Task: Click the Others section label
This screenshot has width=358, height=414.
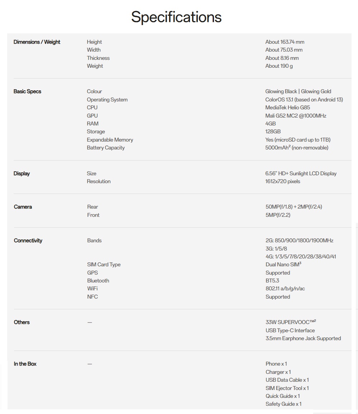Action: point(22,322)
